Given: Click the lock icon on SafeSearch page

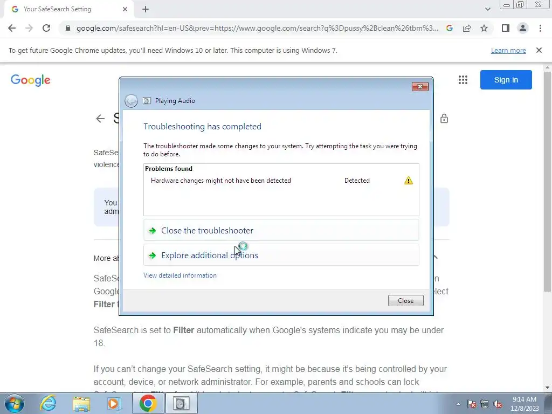Looking at the screenshot, I should pyautogui.click(x=444, y=119).
